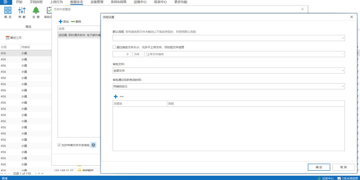This screenshot has width=360, height=180.
Task: Click the 取消 button
Action: coord(343,167)
